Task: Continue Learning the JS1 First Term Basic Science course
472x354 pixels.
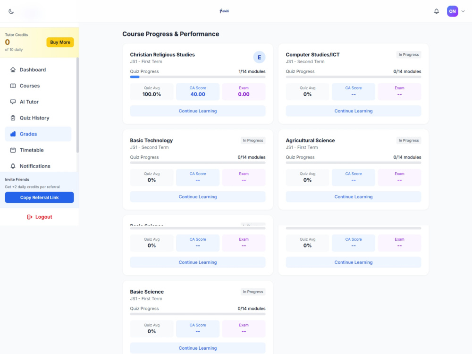Action: click(197, 348)
